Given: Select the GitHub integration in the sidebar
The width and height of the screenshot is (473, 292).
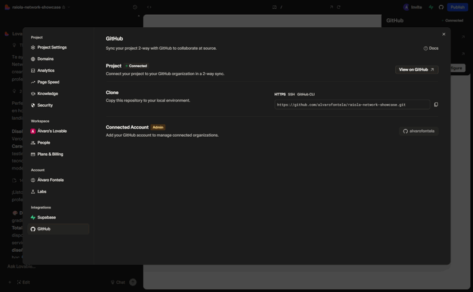Looking at the screenshot, I should tap(58, 229).
